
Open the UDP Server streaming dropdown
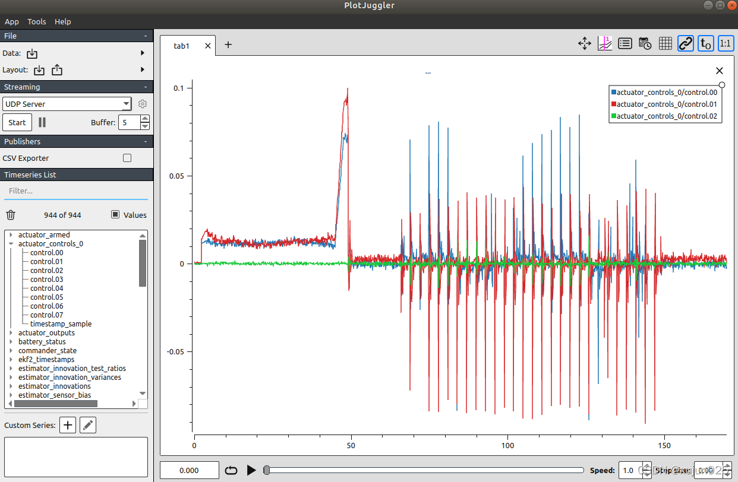[x=67, y=104]
